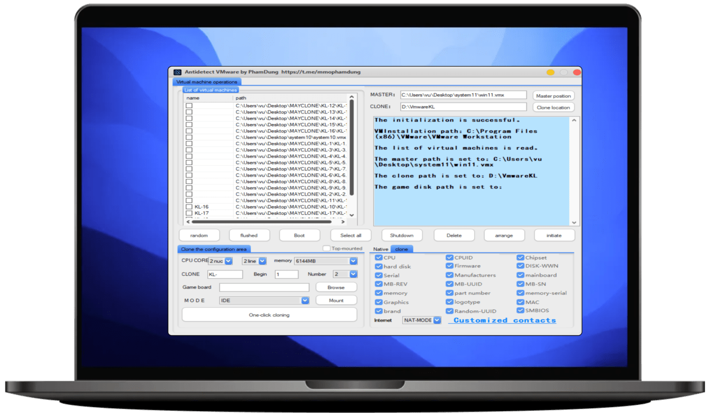The width and height of the screenshot is (709, 413).
Task: Click the Boot button
Action: coord(299,235)
